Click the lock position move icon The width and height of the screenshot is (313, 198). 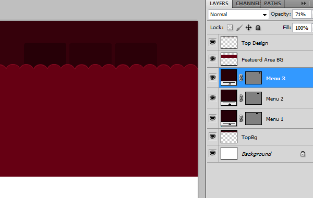pyautogui.click(x=248, y=28)
